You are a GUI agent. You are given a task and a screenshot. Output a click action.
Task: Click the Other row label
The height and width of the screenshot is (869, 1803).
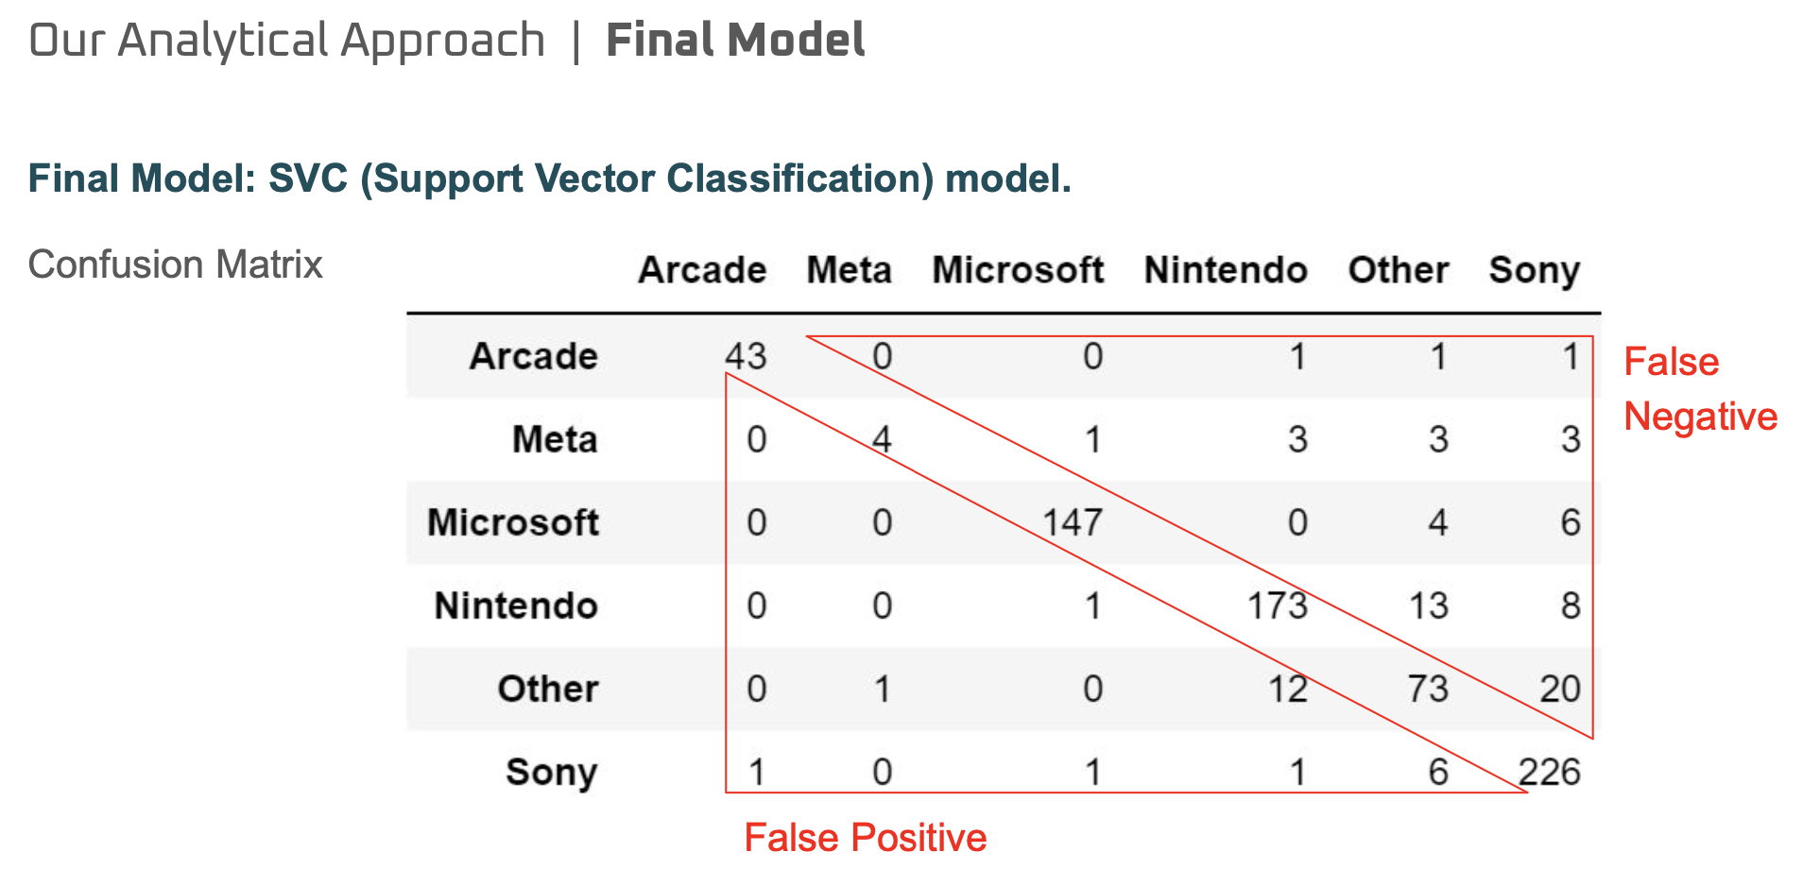coord(548,689)
